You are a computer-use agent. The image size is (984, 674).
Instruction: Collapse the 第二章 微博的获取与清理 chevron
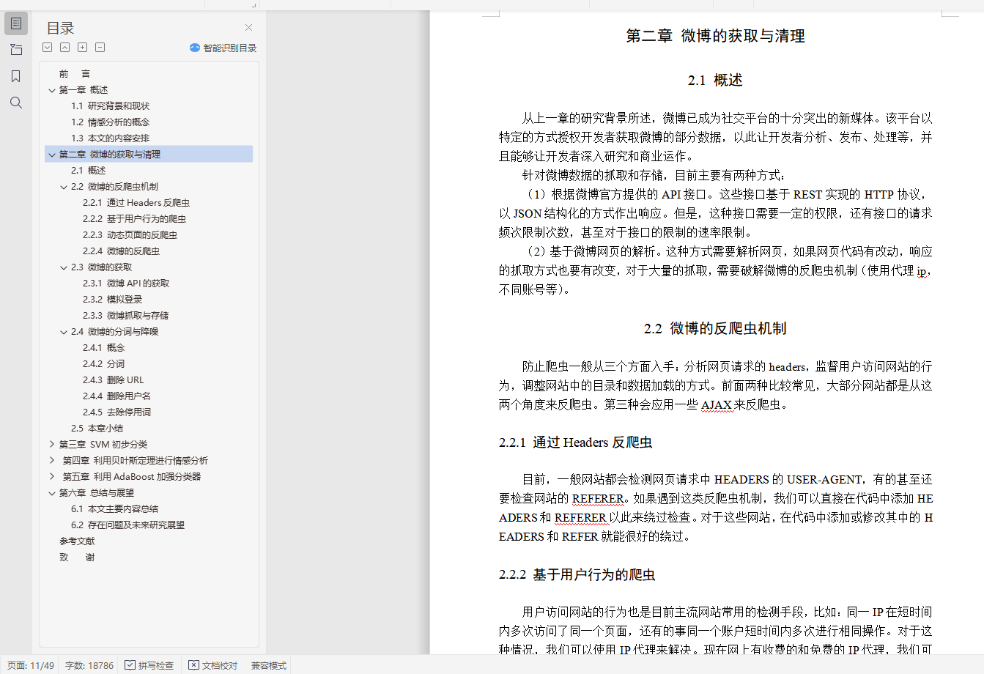(52, 155)
